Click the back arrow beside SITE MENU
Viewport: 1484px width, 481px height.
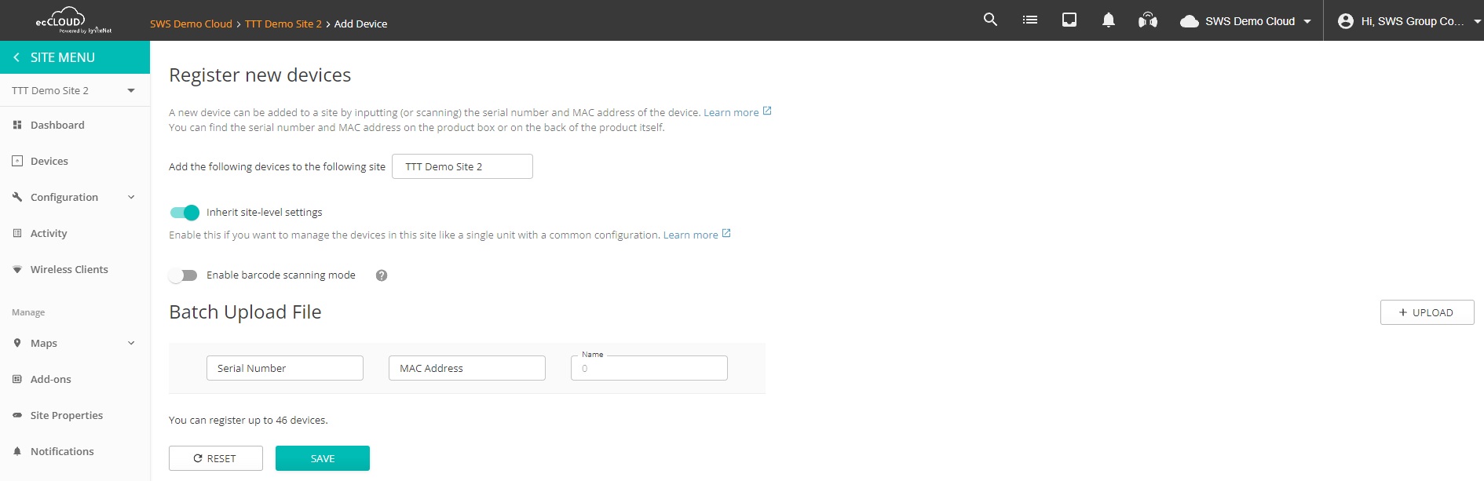16,57
